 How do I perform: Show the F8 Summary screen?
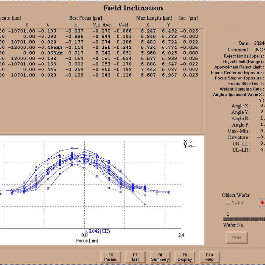click(160, 257)
